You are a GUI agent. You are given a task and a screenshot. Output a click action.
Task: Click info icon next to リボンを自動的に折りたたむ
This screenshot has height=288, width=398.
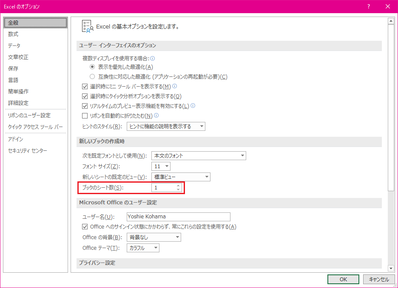point(156,116)
